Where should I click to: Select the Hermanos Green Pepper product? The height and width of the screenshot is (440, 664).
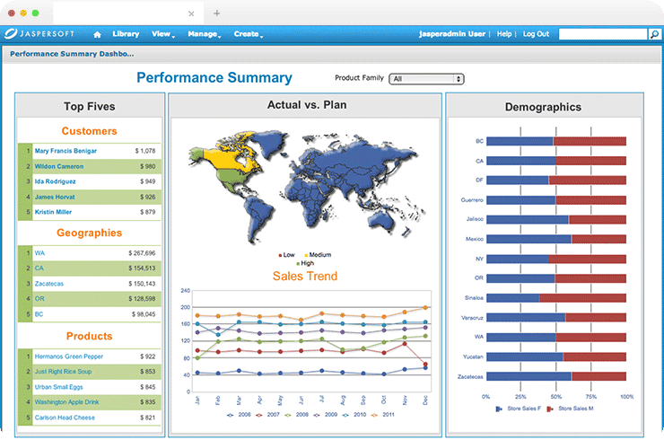point(68,356)
